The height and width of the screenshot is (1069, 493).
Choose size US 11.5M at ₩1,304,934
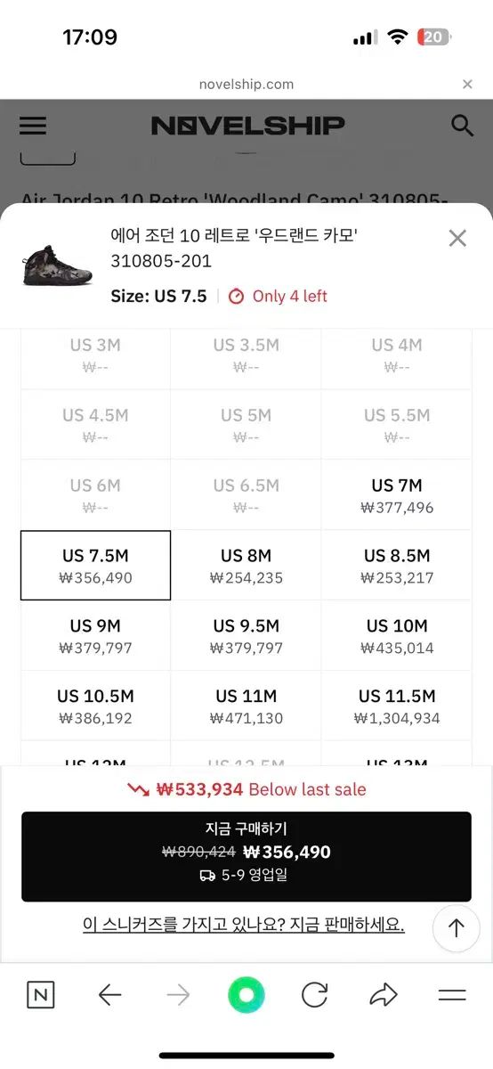(x=397, y=706)
